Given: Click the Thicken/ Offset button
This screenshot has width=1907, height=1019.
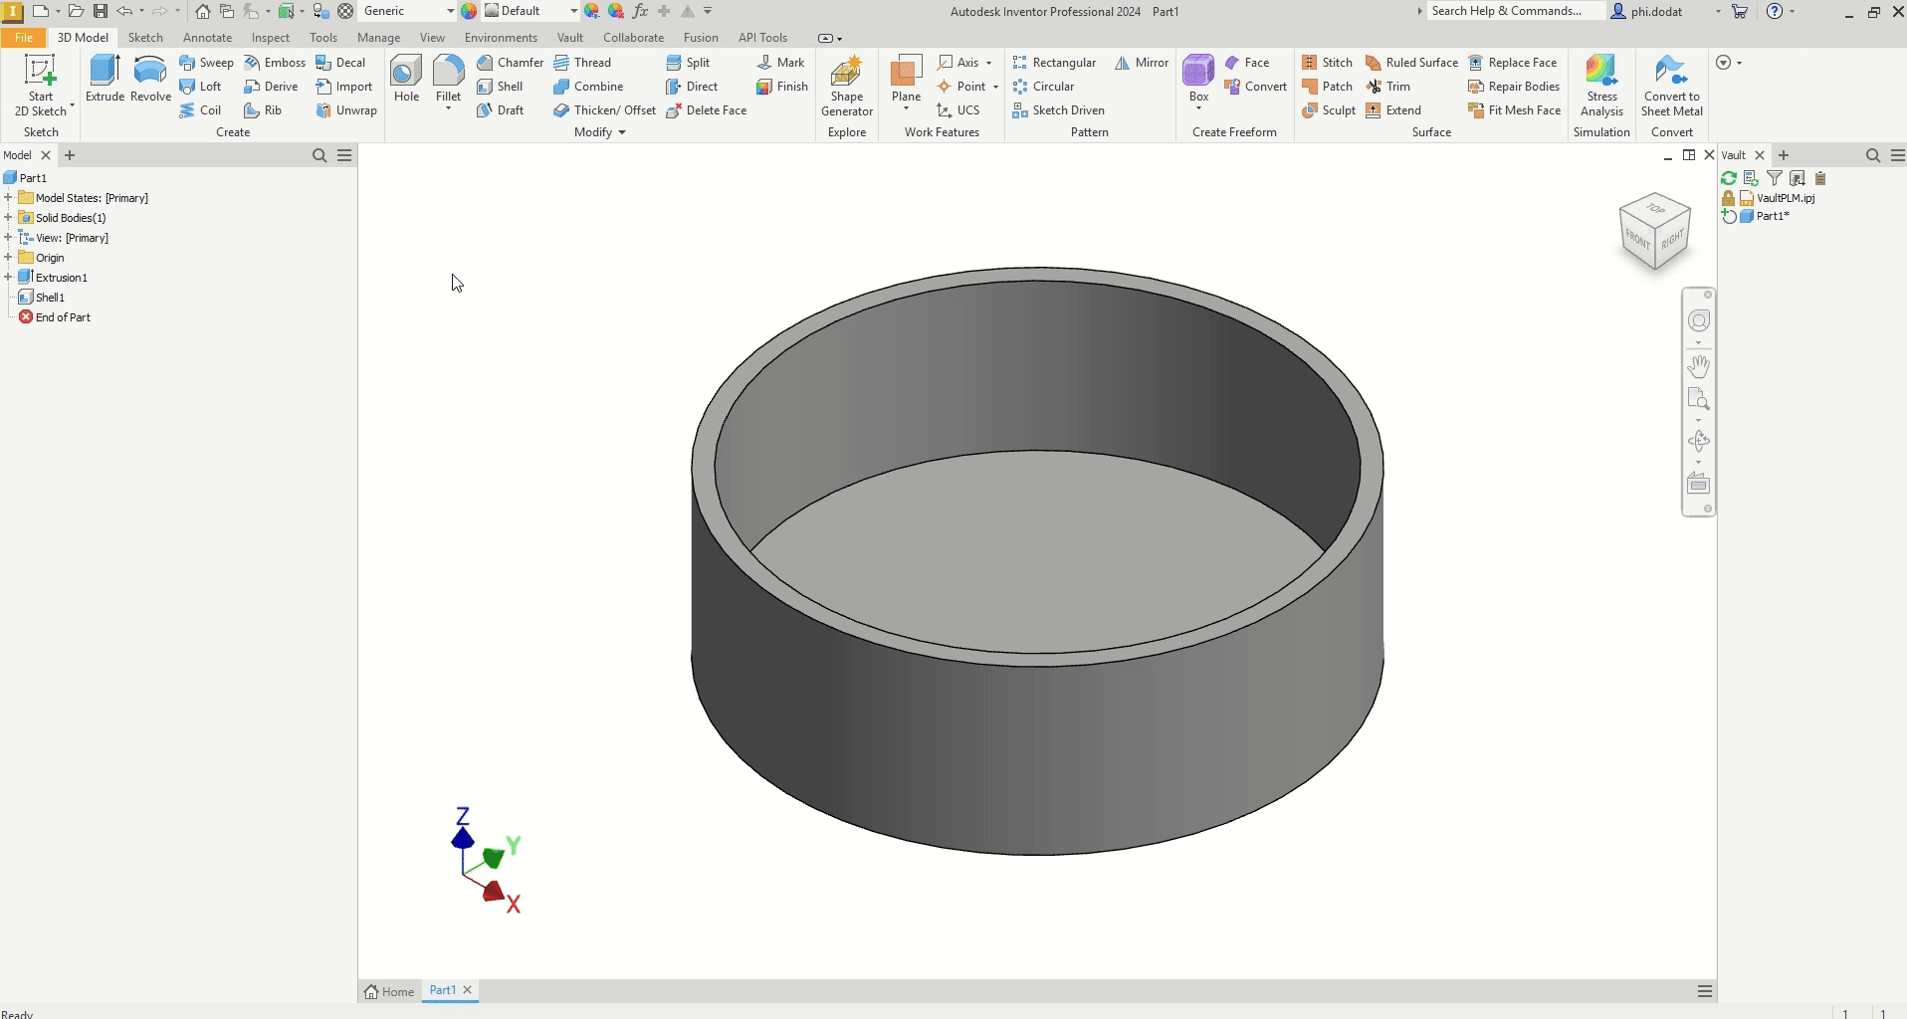Looking at the screenshot, I should click(604, 110).
